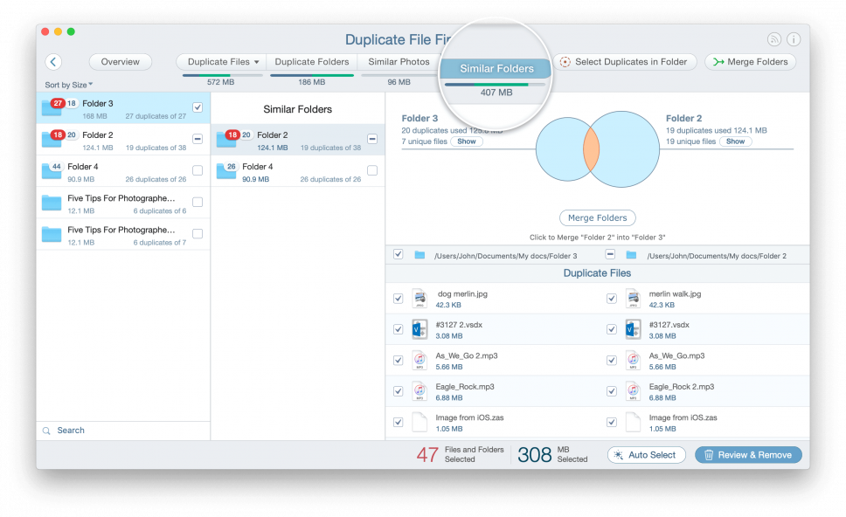Click Eagle_Rock.mp3 audio icon
Image resolution: width=846 pixels, height=517 pixels.
[x=420, y=391]
